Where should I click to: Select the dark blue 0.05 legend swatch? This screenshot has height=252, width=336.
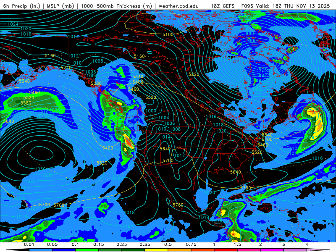[64, 250]
